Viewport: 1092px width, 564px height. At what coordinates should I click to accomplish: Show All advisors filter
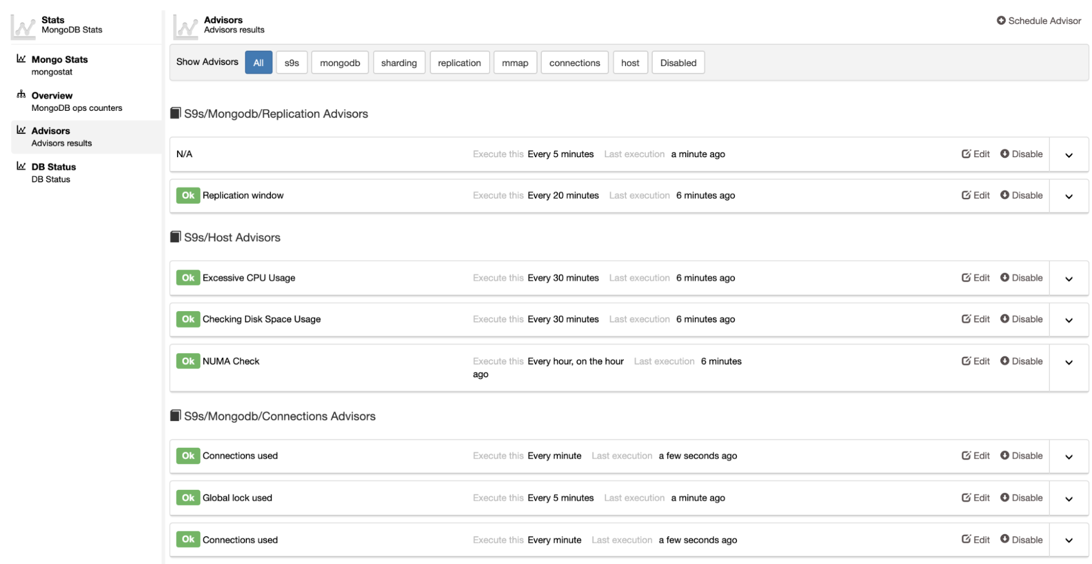(258, 63)
